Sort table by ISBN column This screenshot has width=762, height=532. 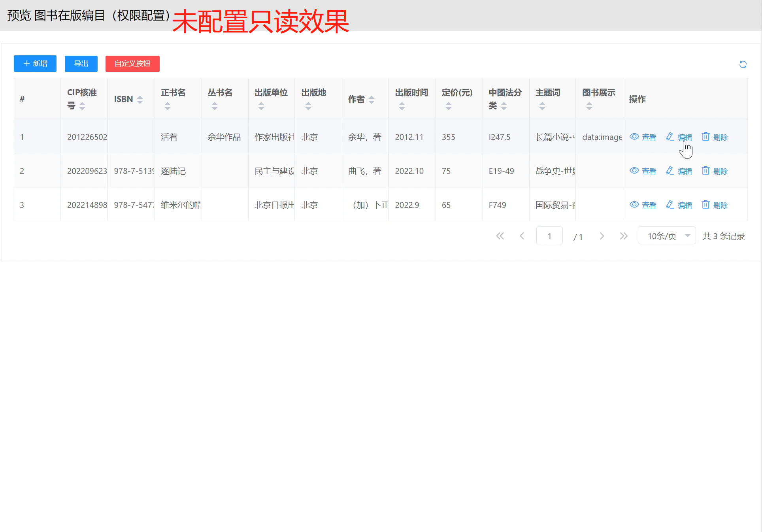point(140,100)
